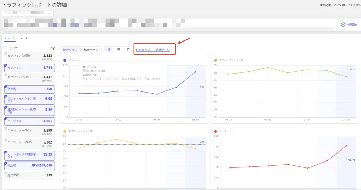The image size is (361, 190).
Task: Click the yellow 注文数セッション比率 legend dot
Action: (65, 131)
